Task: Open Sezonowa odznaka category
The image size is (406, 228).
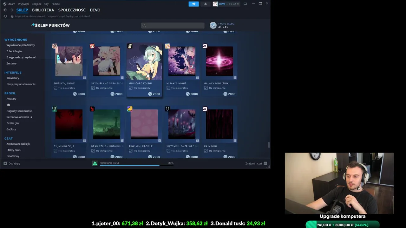Action: 19,117
